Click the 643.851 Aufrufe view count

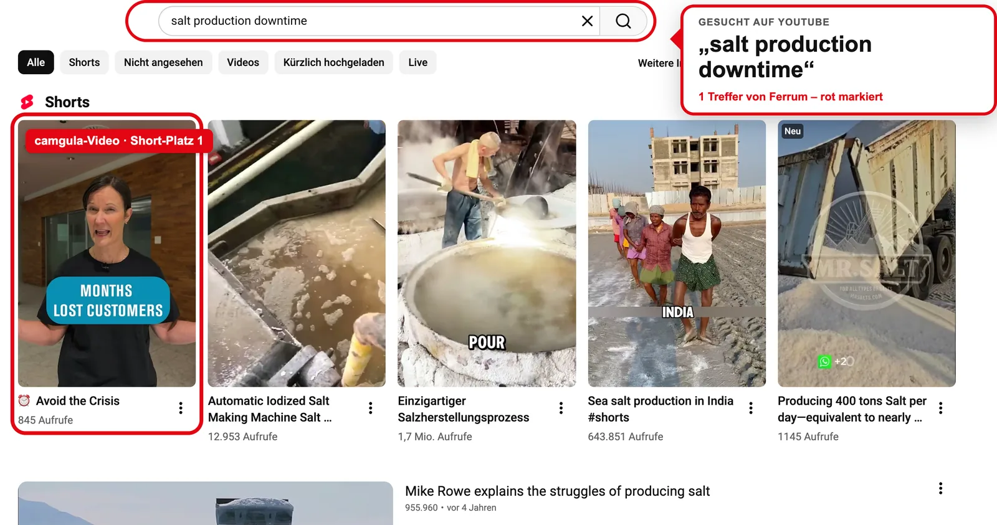[626, 437]
